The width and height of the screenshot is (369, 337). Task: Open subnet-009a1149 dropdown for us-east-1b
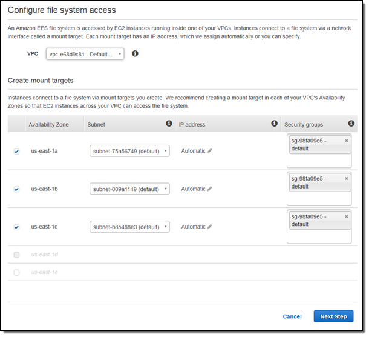[129, 189]
